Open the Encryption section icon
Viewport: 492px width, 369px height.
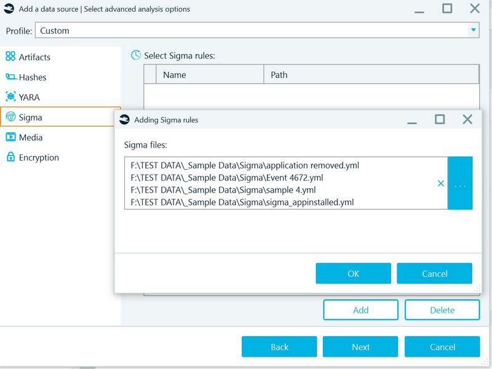[x=10, y=157]
